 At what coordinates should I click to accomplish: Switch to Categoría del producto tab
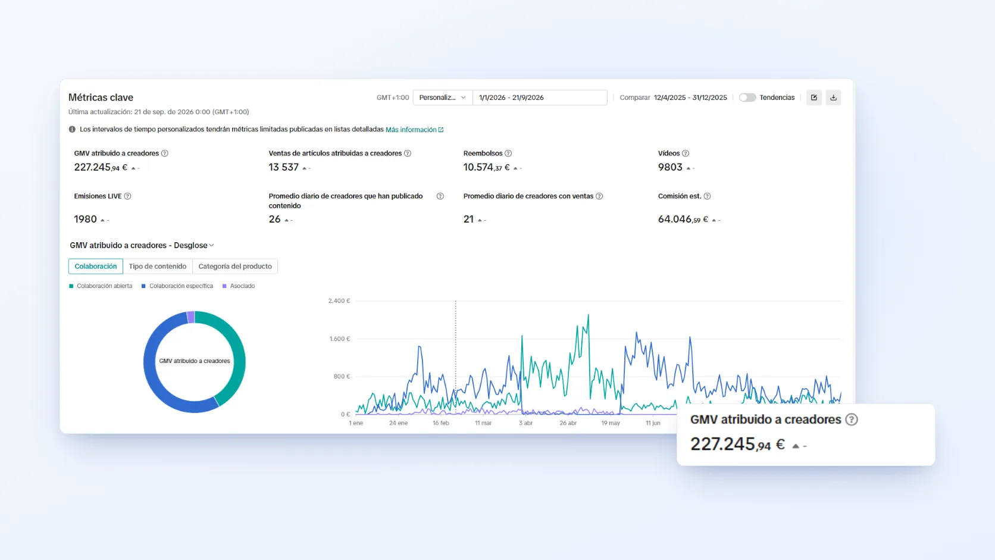(x=235, y=267)
